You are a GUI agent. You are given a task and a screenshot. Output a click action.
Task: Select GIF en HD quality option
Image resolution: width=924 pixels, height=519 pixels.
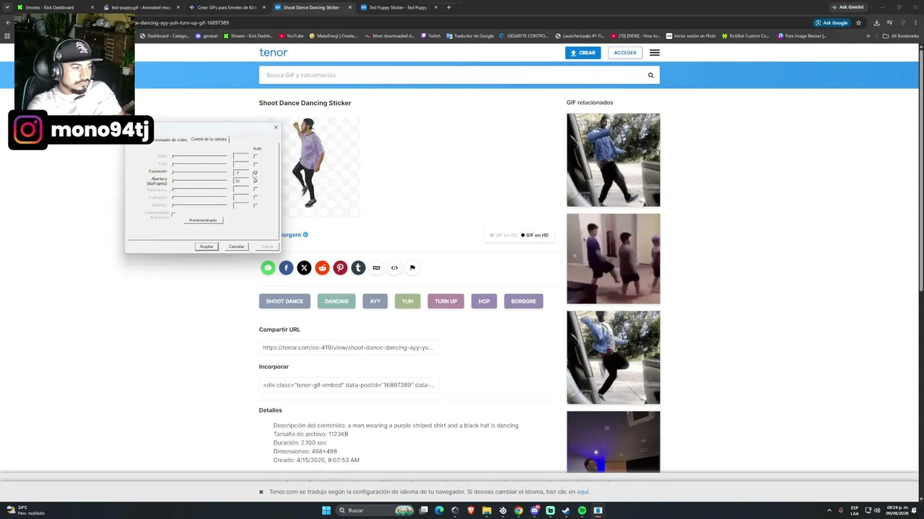(x=535, y=235)
